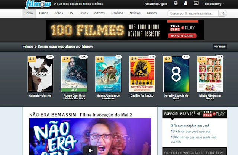Viewport: 238px width, 155px height.
Task: Open the Moana poster
Action: click(x=108, y=74)
